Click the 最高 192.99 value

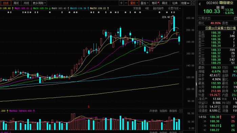[x=216, y=83]
